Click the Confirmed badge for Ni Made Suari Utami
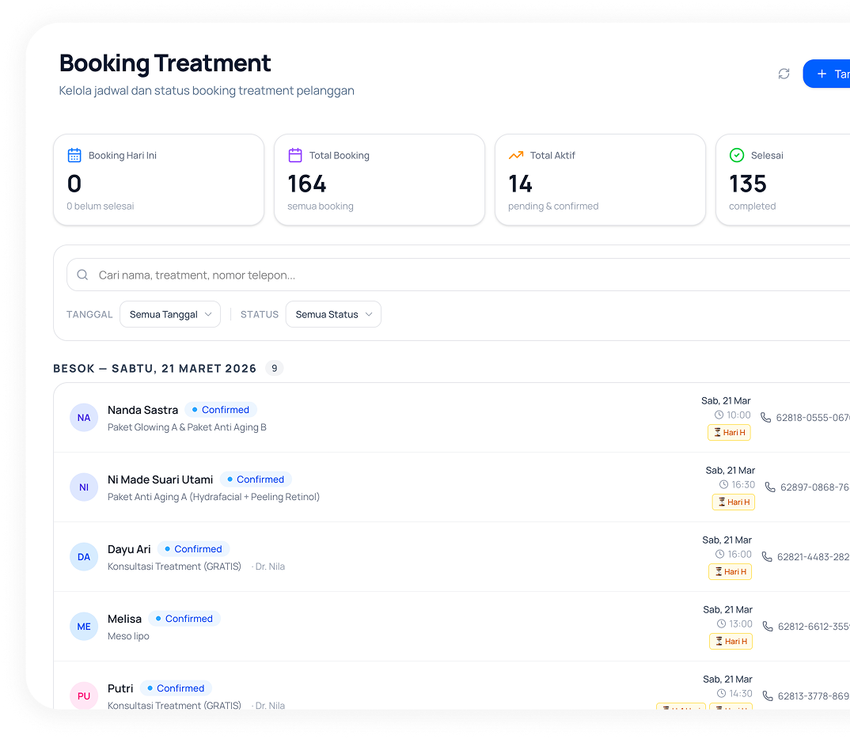850x739 pixels. 256,479
